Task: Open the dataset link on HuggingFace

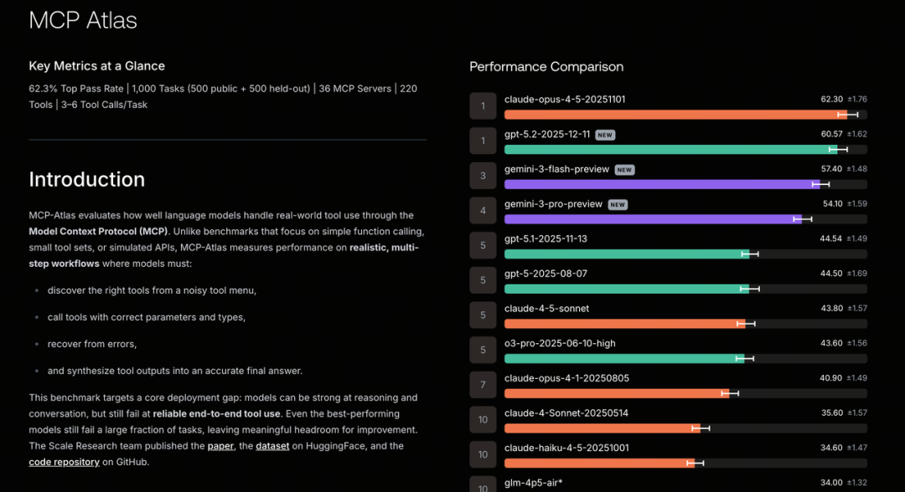Action: coord(272,446)
